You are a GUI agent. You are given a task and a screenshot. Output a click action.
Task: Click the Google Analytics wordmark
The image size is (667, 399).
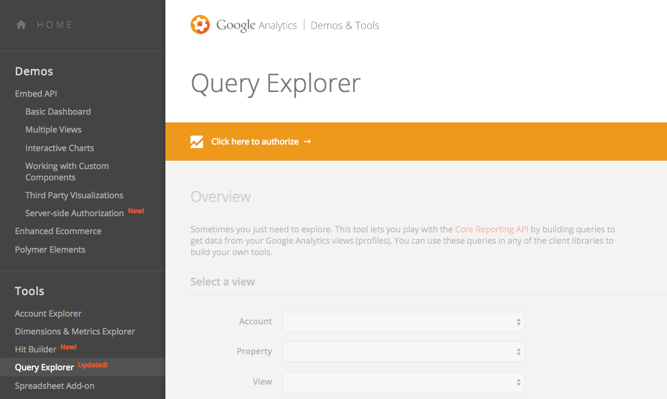pos(257,25)
